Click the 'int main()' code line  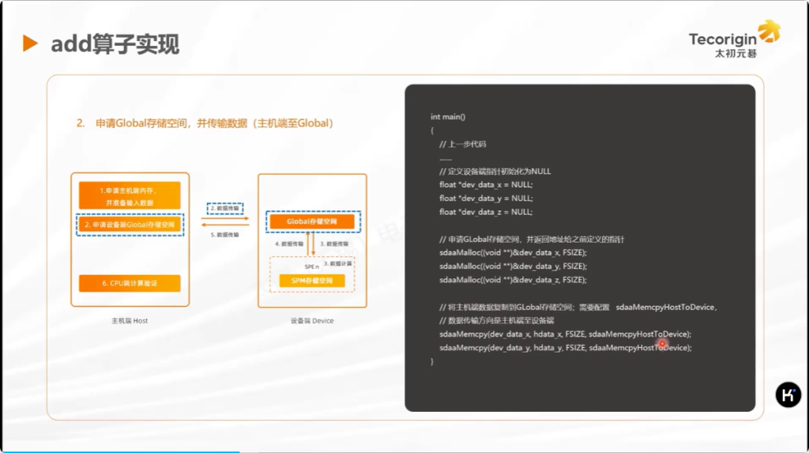tap(448, 117)
